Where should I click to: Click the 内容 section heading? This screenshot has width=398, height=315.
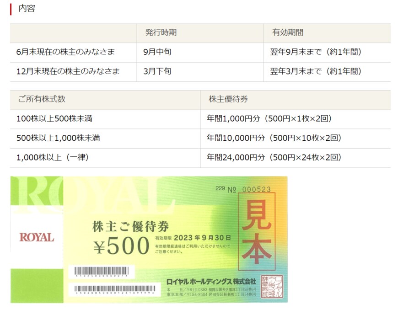(27, 8)
